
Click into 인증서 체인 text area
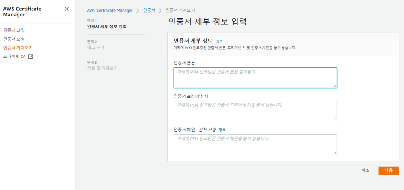point(255,144)
